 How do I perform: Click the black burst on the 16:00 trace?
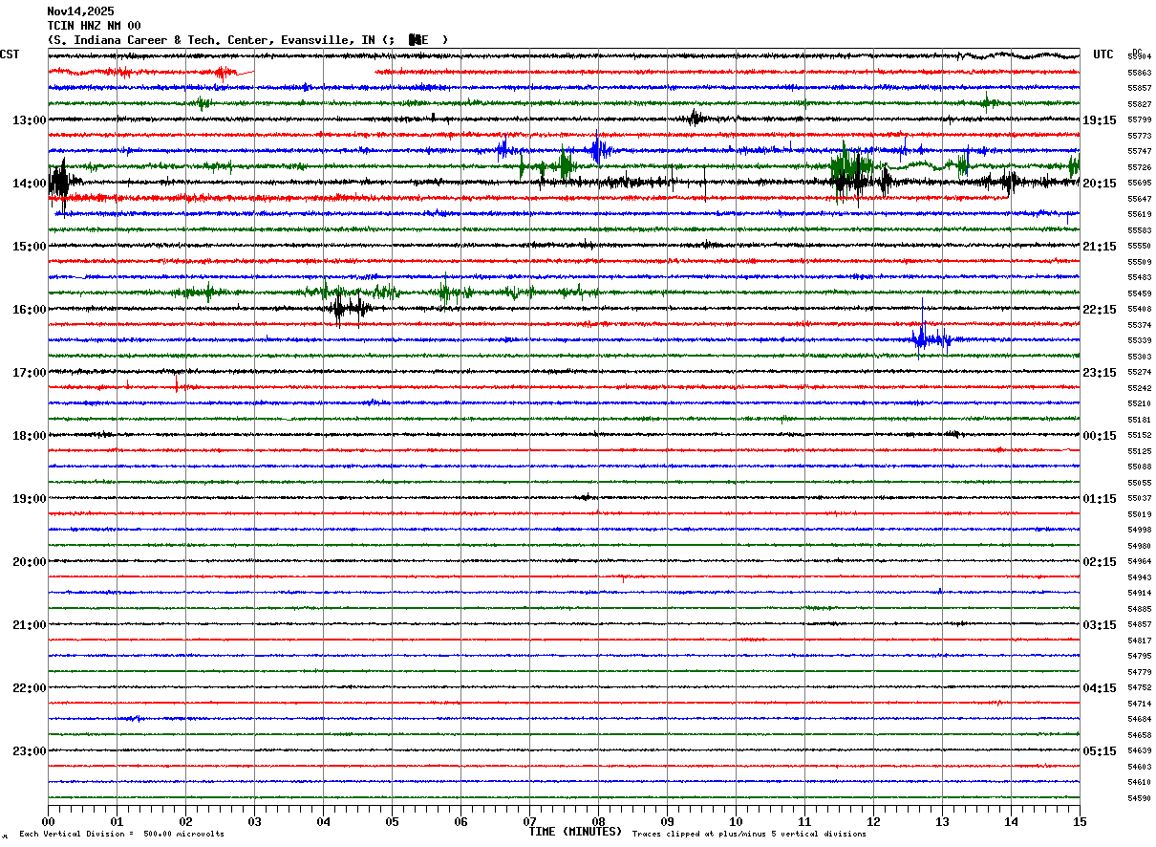pos(346,308)
